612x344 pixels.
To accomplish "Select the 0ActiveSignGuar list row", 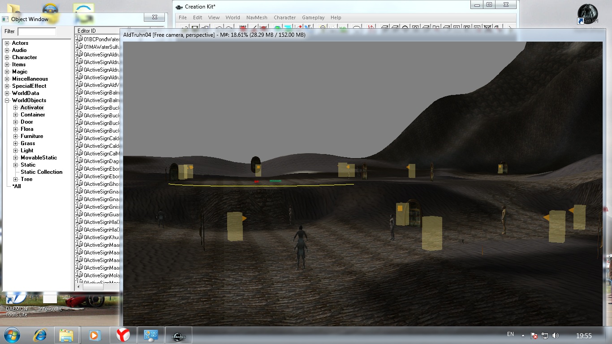I will pos(98,214).
